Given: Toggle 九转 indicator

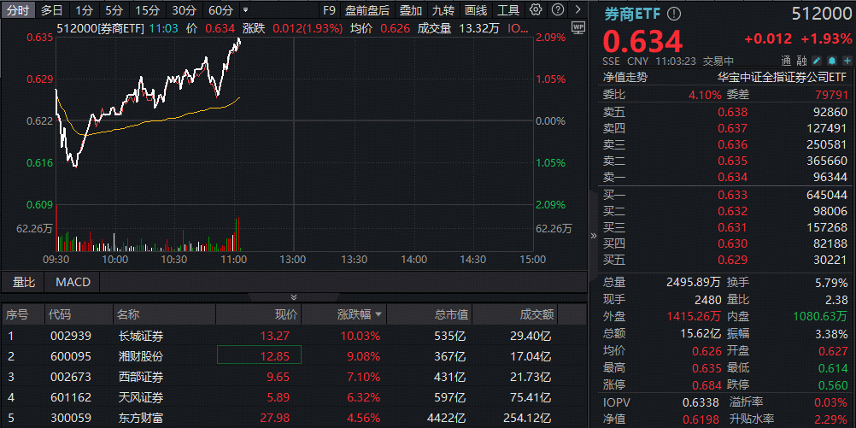Looking at the screenshot, I should click(443, 10).
